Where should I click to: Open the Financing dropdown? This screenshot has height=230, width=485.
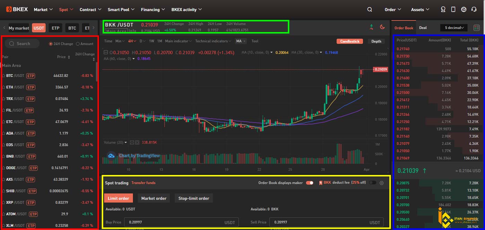coord(153,10)
